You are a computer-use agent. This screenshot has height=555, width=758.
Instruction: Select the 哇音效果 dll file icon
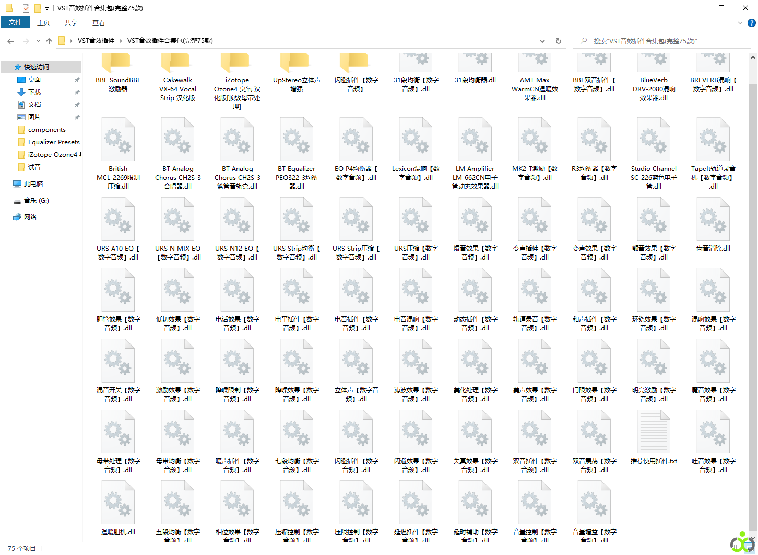click(713, 431)
